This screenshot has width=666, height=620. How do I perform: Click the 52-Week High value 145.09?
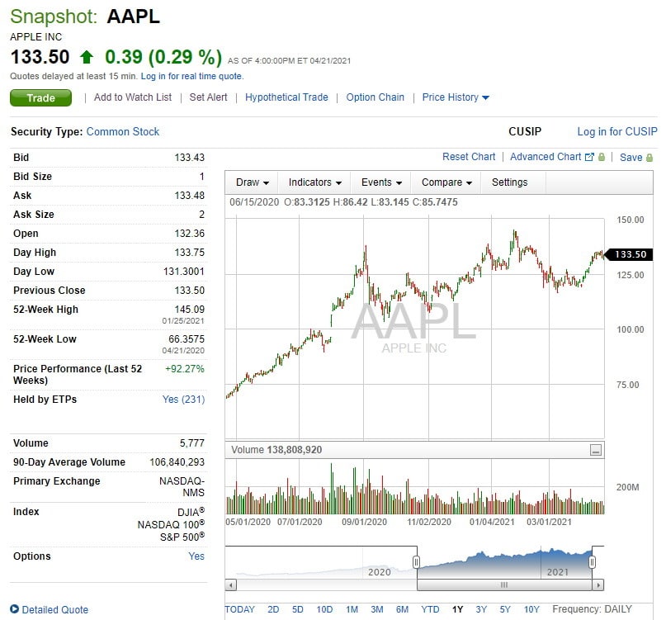point(190,310)
